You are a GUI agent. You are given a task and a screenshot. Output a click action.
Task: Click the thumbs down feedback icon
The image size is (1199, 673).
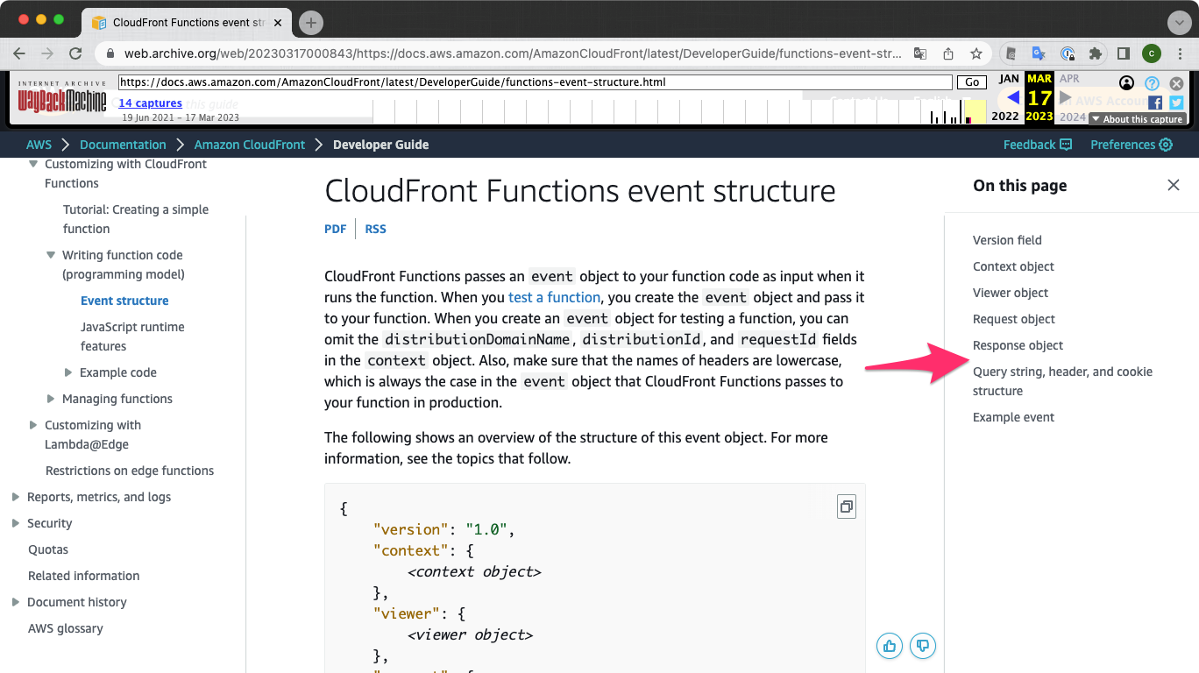(x=922, y=646)
